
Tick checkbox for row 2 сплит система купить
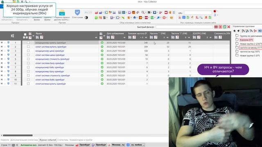28,47
